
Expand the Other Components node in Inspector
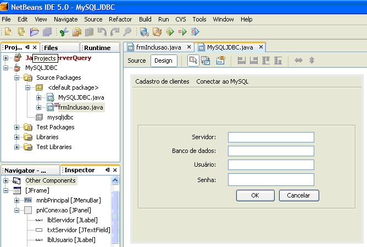click(x=6, y=180)
